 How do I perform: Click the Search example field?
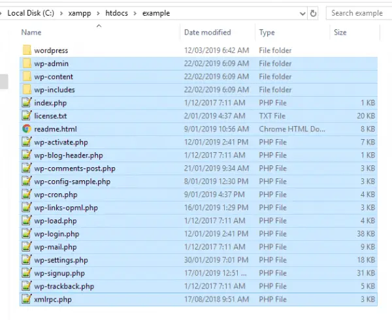coord(359,13)
